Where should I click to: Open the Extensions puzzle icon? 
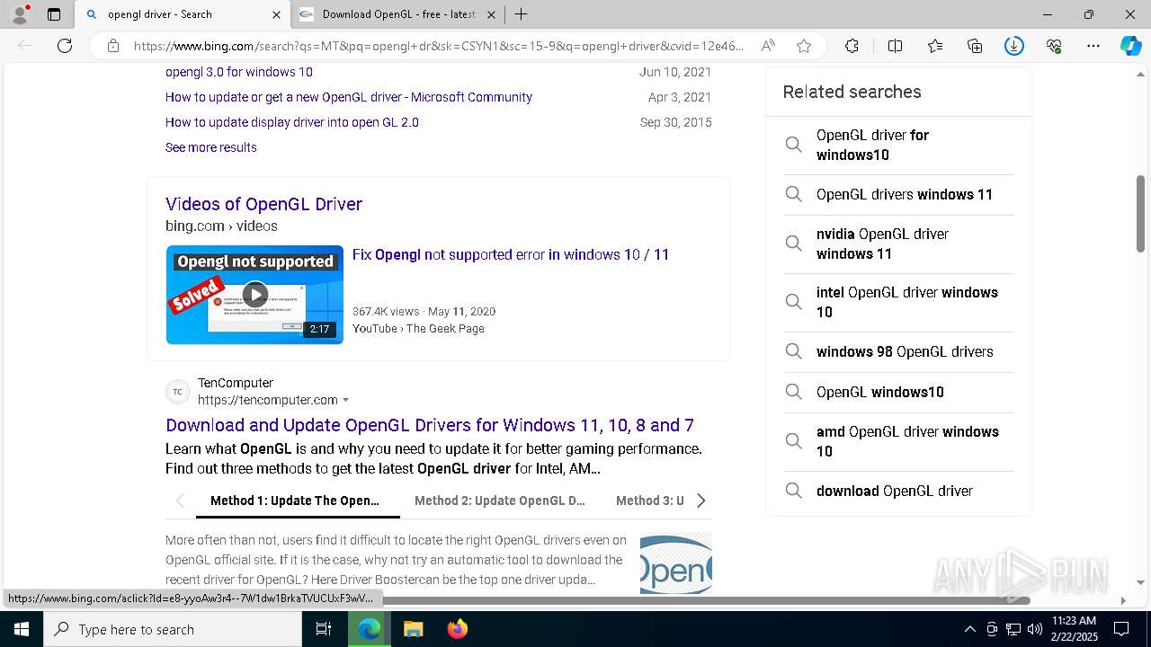[852, 46]
